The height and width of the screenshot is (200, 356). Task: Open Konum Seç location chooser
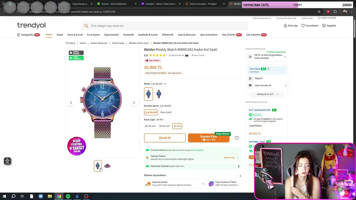pos(231,158)
